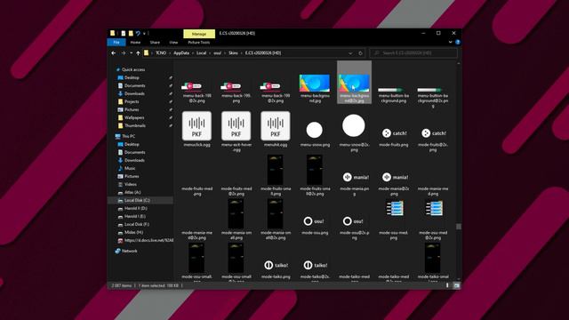Select the mode-mania@2x.png mania! file
569x320 pixels.
pos(395,177)
